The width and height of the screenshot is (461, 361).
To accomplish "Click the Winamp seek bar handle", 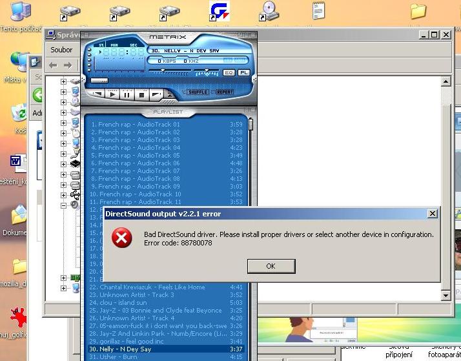I will click(99, 80).
